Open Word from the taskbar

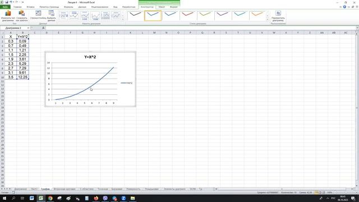[31, 198]
